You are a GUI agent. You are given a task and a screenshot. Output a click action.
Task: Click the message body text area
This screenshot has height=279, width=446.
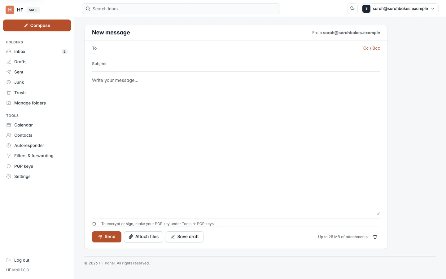coord(236,145)
